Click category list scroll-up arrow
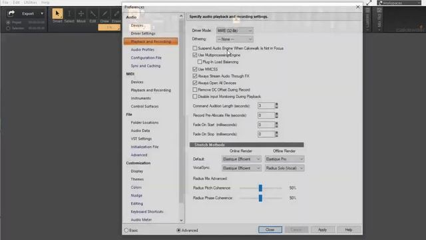The width and height of the screenshot is (426, 240). [x=181, y=16]
